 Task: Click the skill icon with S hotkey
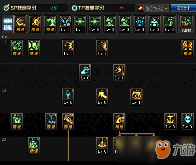click(x=68, y=46)
